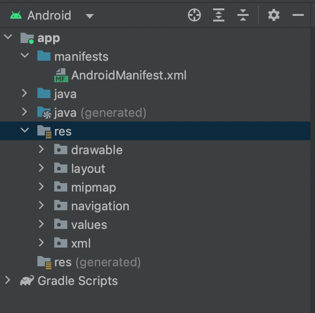315x313 pixels.
Task: Expand the drawable folder
Action: click(x=42, y=150)
